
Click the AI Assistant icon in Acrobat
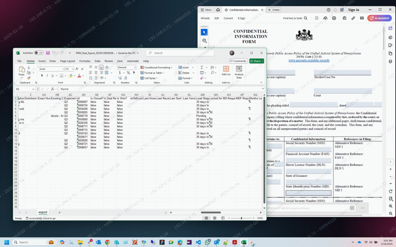(x=379, y=18)
